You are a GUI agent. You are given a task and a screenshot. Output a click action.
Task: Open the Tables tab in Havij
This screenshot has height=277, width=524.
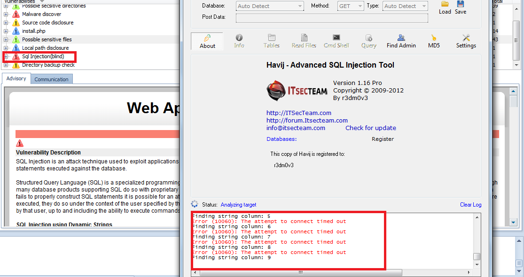271,41
